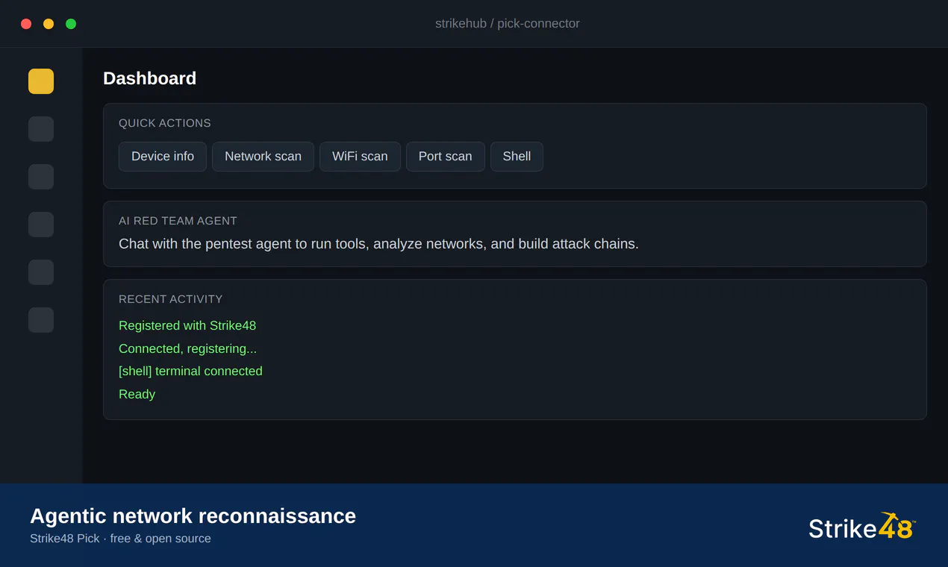Select the bottom-most gray sidebar icon

pyautogui.click(x=41, y=320)
